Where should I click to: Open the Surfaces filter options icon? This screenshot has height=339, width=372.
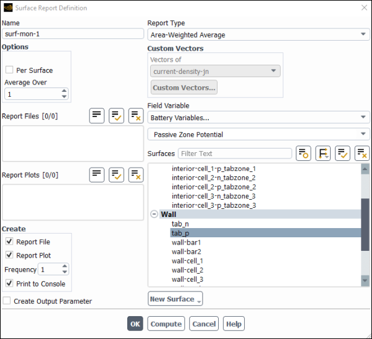tap(303, 153)
